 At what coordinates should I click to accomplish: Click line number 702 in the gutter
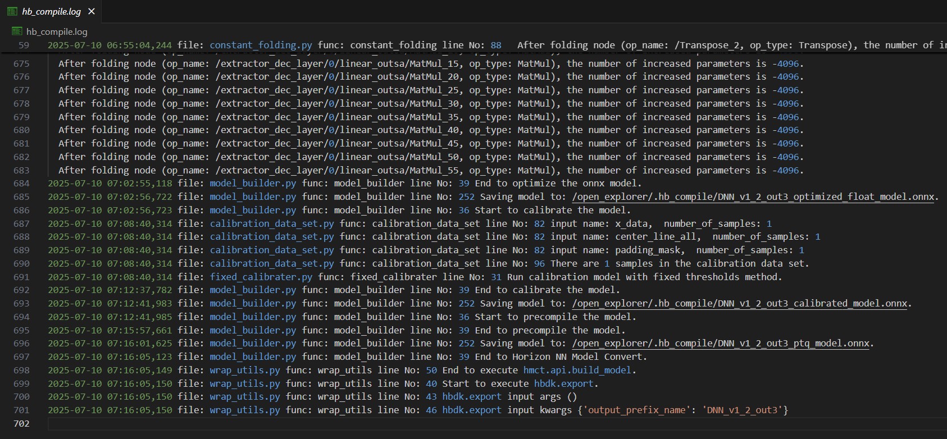point(21,423)
